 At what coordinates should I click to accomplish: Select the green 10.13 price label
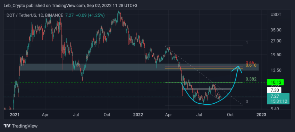coord(275,82)
